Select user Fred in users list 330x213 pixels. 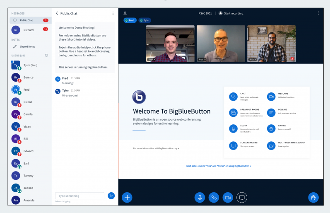point(30,90)
